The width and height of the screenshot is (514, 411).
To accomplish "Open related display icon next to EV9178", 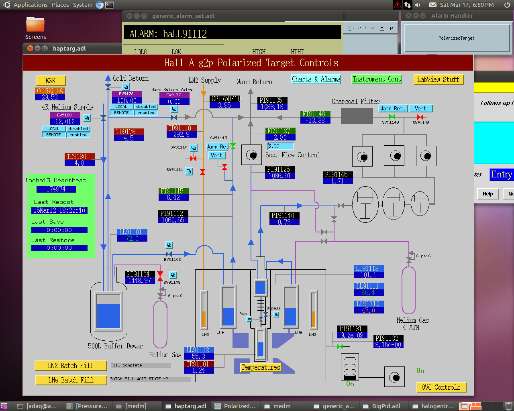I will [x=126, y=87].
